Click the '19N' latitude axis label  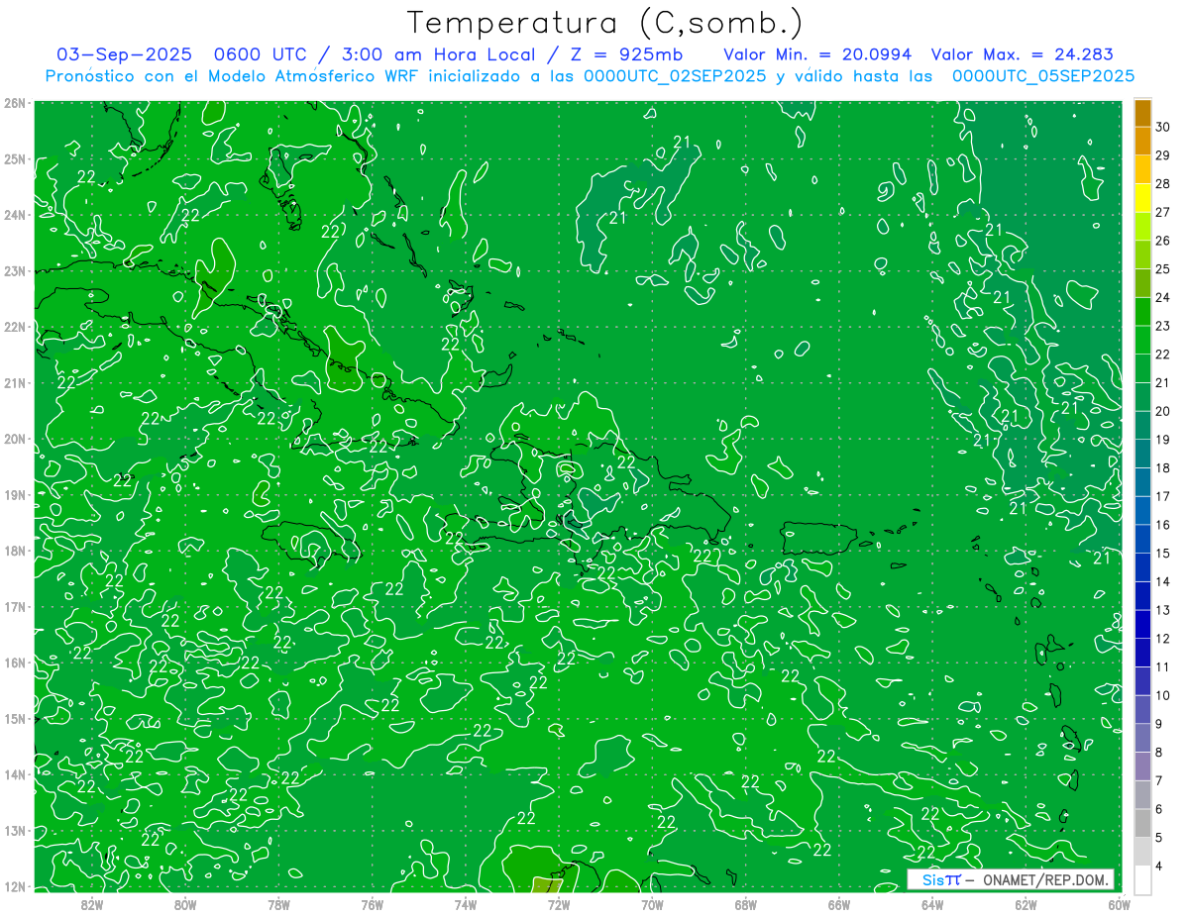tap(14, 494)
